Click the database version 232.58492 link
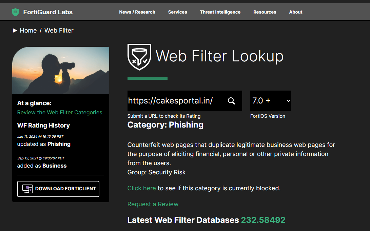 tap(263, 220)
